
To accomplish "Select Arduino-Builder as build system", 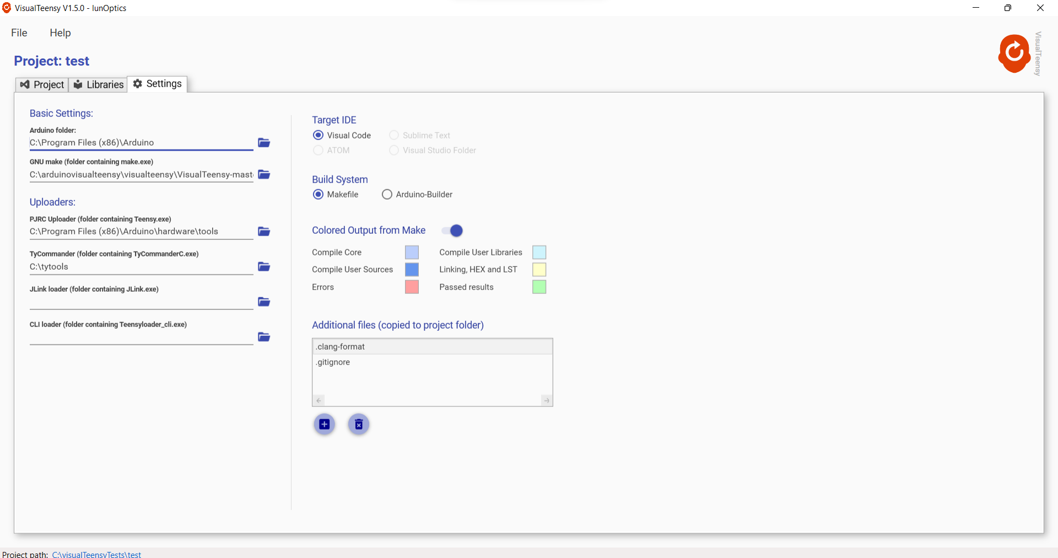I will coord(387,194).
